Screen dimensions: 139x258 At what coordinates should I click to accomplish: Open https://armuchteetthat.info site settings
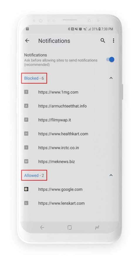tap(69, 106)
